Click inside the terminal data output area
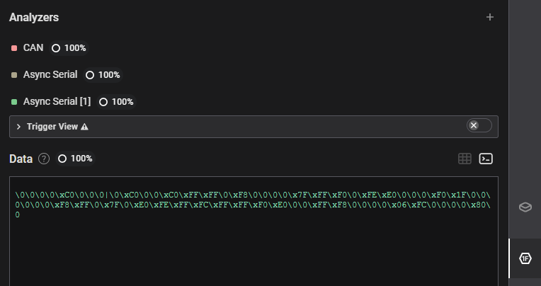 [254, 231]
